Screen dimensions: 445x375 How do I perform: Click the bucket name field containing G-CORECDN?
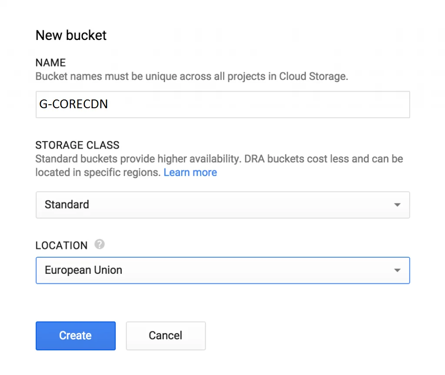coord(223,104)
